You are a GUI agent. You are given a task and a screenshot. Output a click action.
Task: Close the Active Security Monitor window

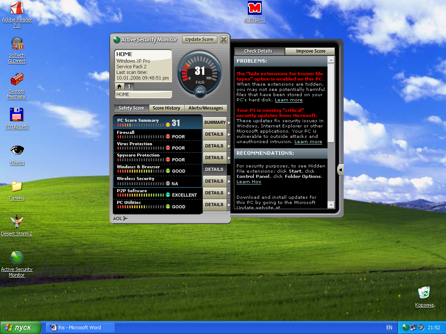(224, 40)
